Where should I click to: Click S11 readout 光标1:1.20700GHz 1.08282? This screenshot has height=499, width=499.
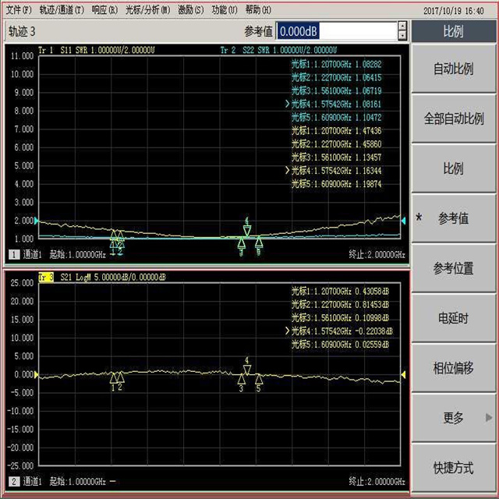tap(336, 64)
